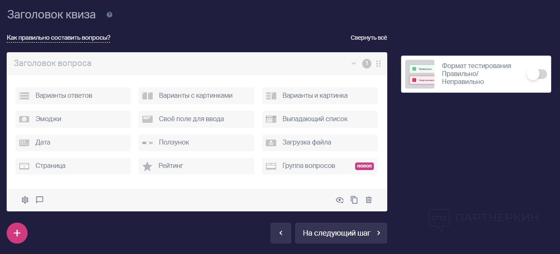Delete the question with trash icon

pyautogui.click(x=368, y=200)
